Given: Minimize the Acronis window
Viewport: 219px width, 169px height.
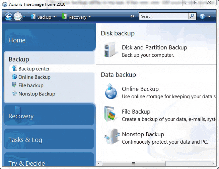Looking at the screenshot, I should 187,3.
